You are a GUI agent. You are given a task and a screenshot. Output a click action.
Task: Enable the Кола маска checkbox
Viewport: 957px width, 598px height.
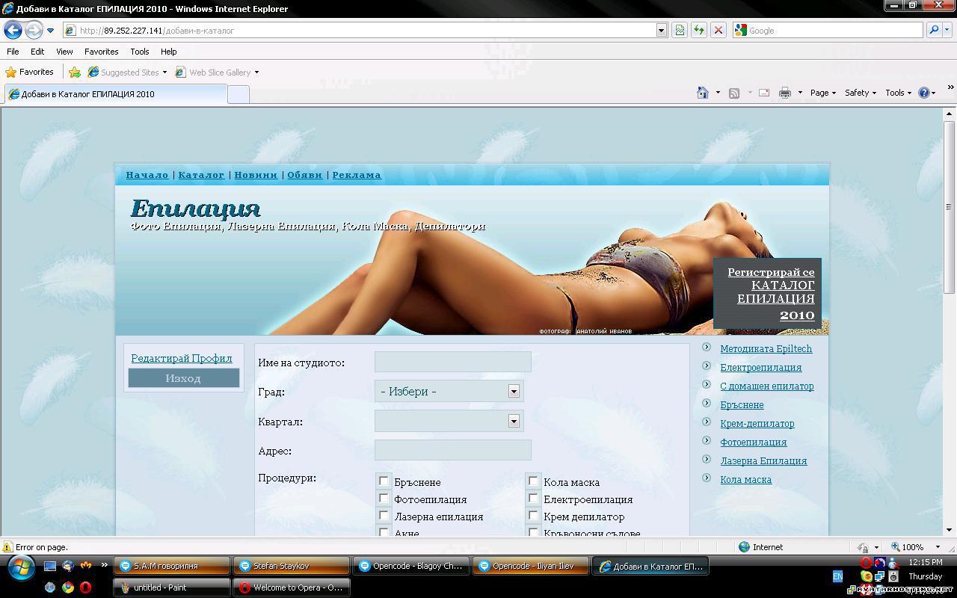(x=533, y=481)
